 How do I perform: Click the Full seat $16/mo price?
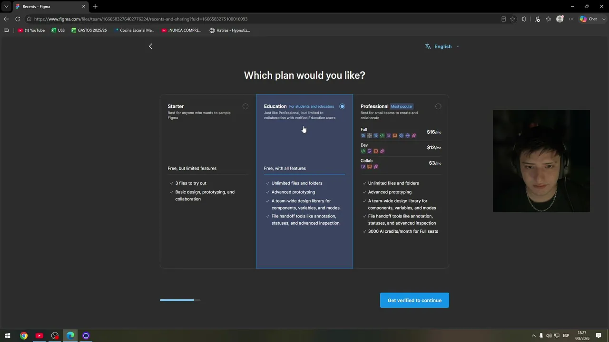point(434,132)
